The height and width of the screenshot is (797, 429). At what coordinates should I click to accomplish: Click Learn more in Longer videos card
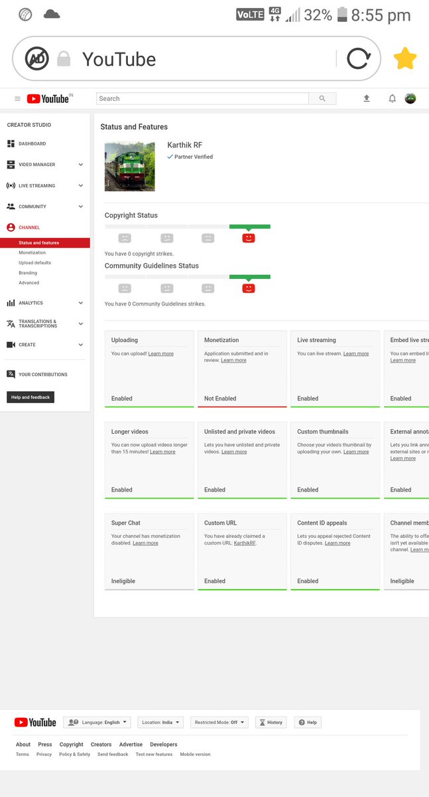pyautogui.click(x=162, y=452)
